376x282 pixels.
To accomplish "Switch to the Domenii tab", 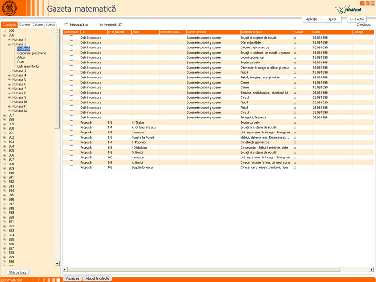I will click(24, 24).
